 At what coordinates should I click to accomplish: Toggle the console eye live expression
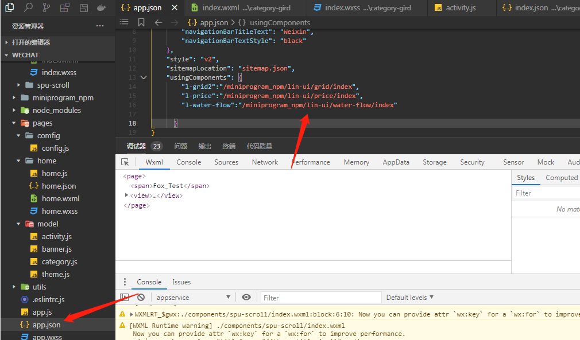pyautogui.click(x=246, y=297)
